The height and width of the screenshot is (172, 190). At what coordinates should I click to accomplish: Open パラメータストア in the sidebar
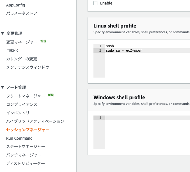[22, 13]
